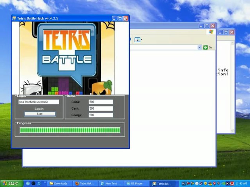Switch to the Firefox Tetris Bat... taskbar button
Viewport: 250px width, 187px height.
86,184
